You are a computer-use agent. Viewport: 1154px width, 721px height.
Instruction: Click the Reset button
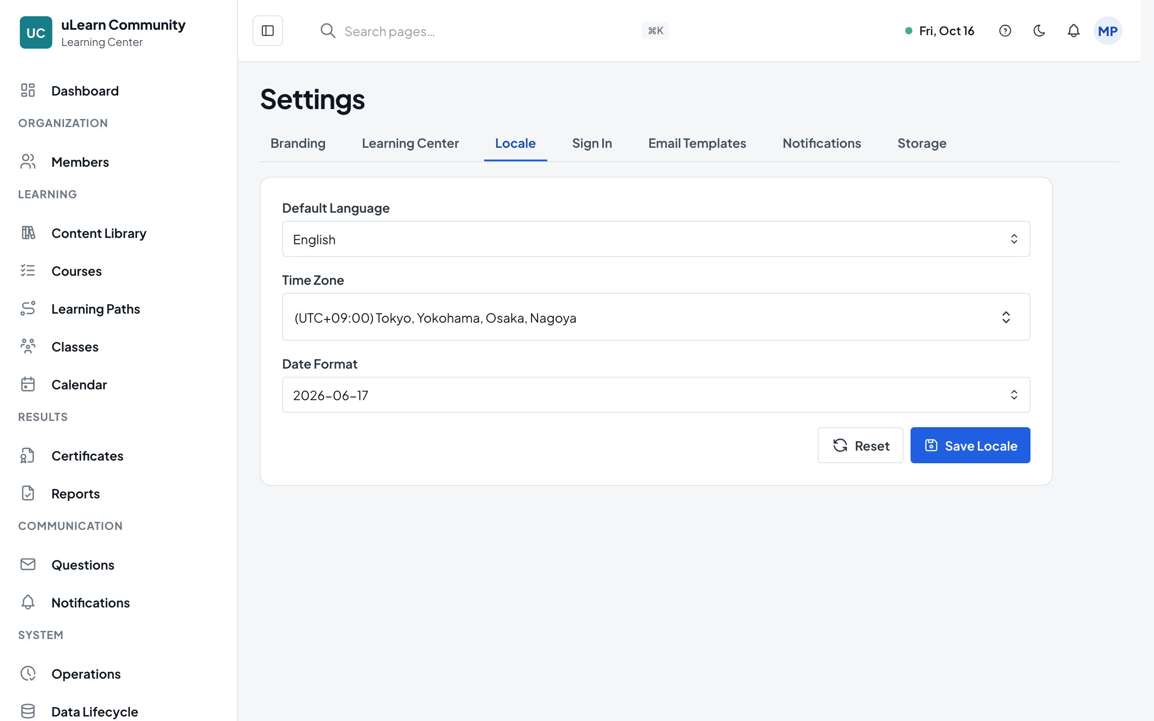coord(860,445)
